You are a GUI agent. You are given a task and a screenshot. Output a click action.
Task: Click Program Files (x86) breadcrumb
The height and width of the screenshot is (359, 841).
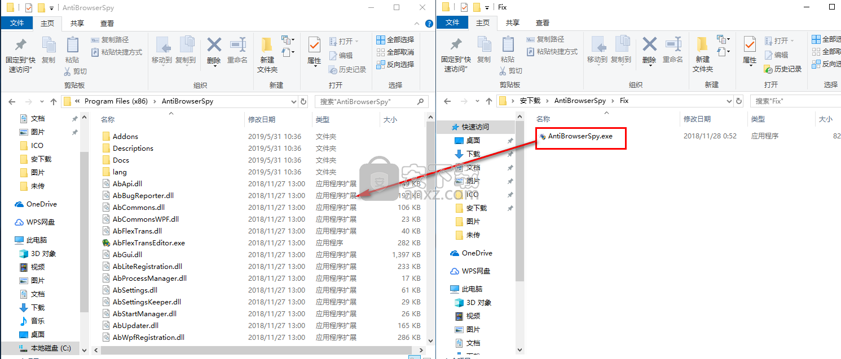[x=116, y=101]
